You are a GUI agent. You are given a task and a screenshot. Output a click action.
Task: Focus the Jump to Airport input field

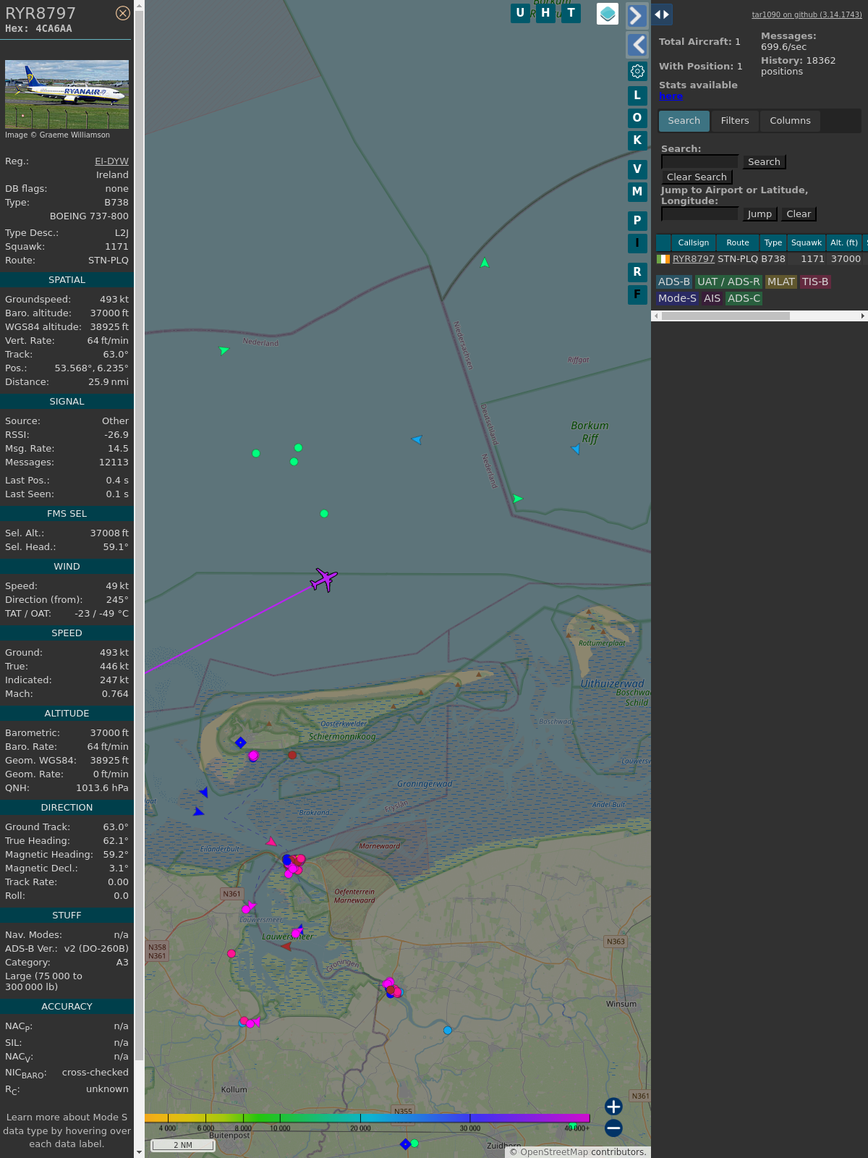click(699, 214)
